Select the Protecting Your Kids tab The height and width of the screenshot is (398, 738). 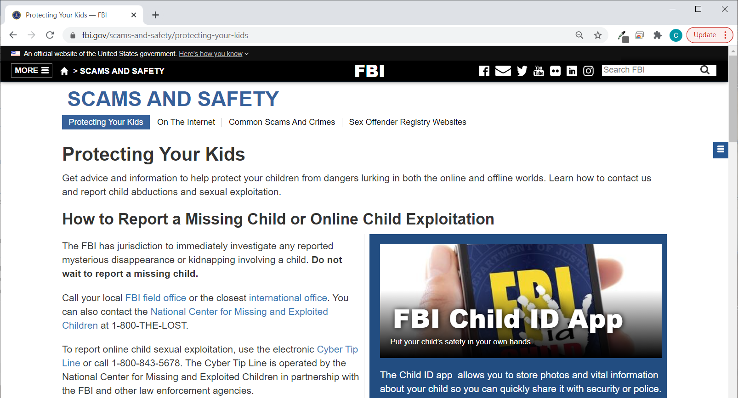[106, 122]
